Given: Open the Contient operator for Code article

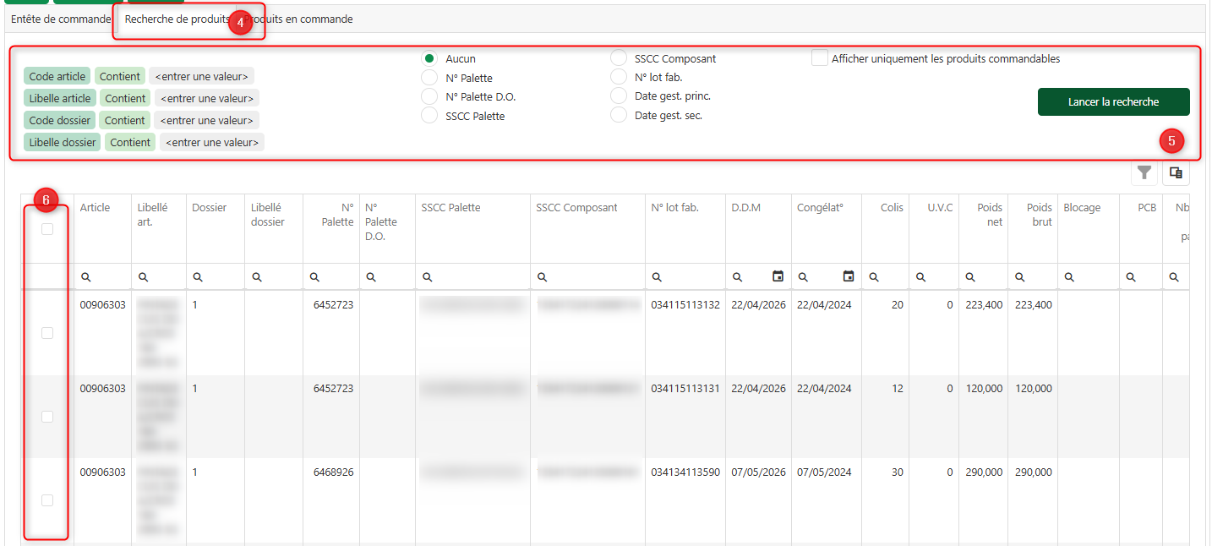Looking at the screenshot, I should (119, 76).
